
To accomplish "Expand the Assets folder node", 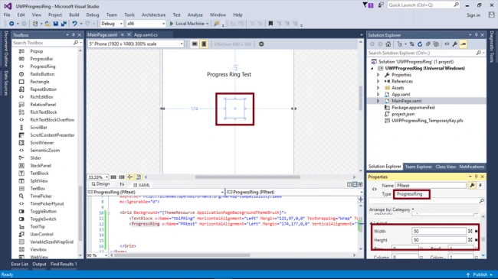I will (x=378, y=88).
